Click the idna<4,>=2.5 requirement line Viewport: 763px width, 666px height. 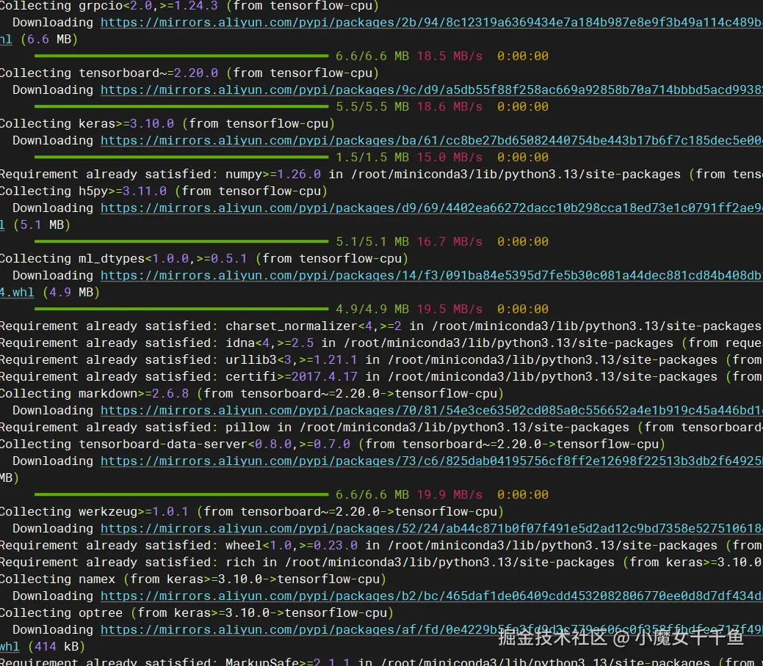(382, 343)
